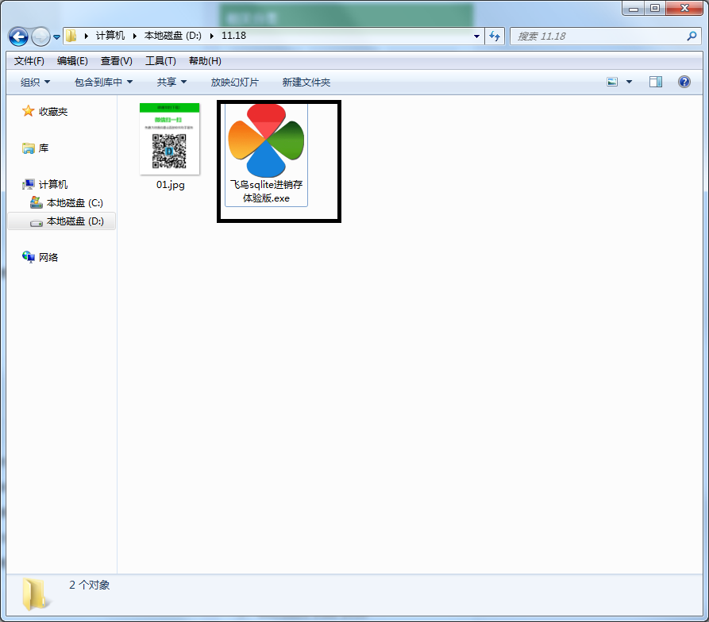Click the Windows drive icon for C:
Screen dimensions: 709x622
click(x=37, y=202)
